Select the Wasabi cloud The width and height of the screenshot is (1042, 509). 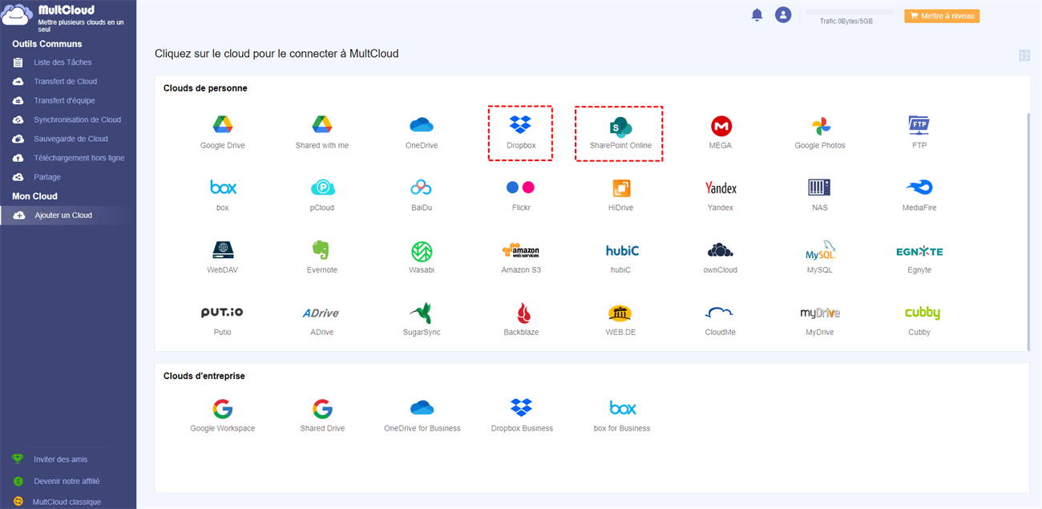tap(422, 257)
